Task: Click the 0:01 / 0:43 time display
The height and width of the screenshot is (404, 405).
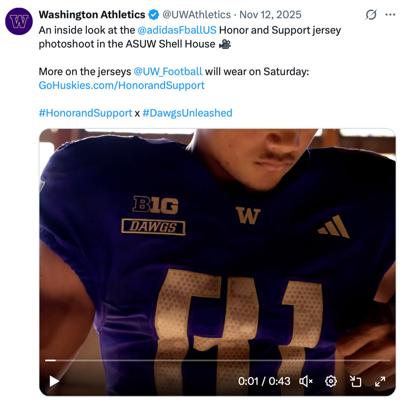Action: (264, 381)
